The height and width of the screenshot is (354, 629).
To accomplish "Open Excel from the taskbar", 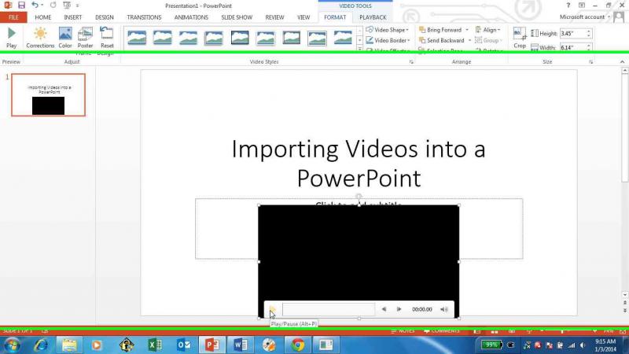I will pos(154,345).
